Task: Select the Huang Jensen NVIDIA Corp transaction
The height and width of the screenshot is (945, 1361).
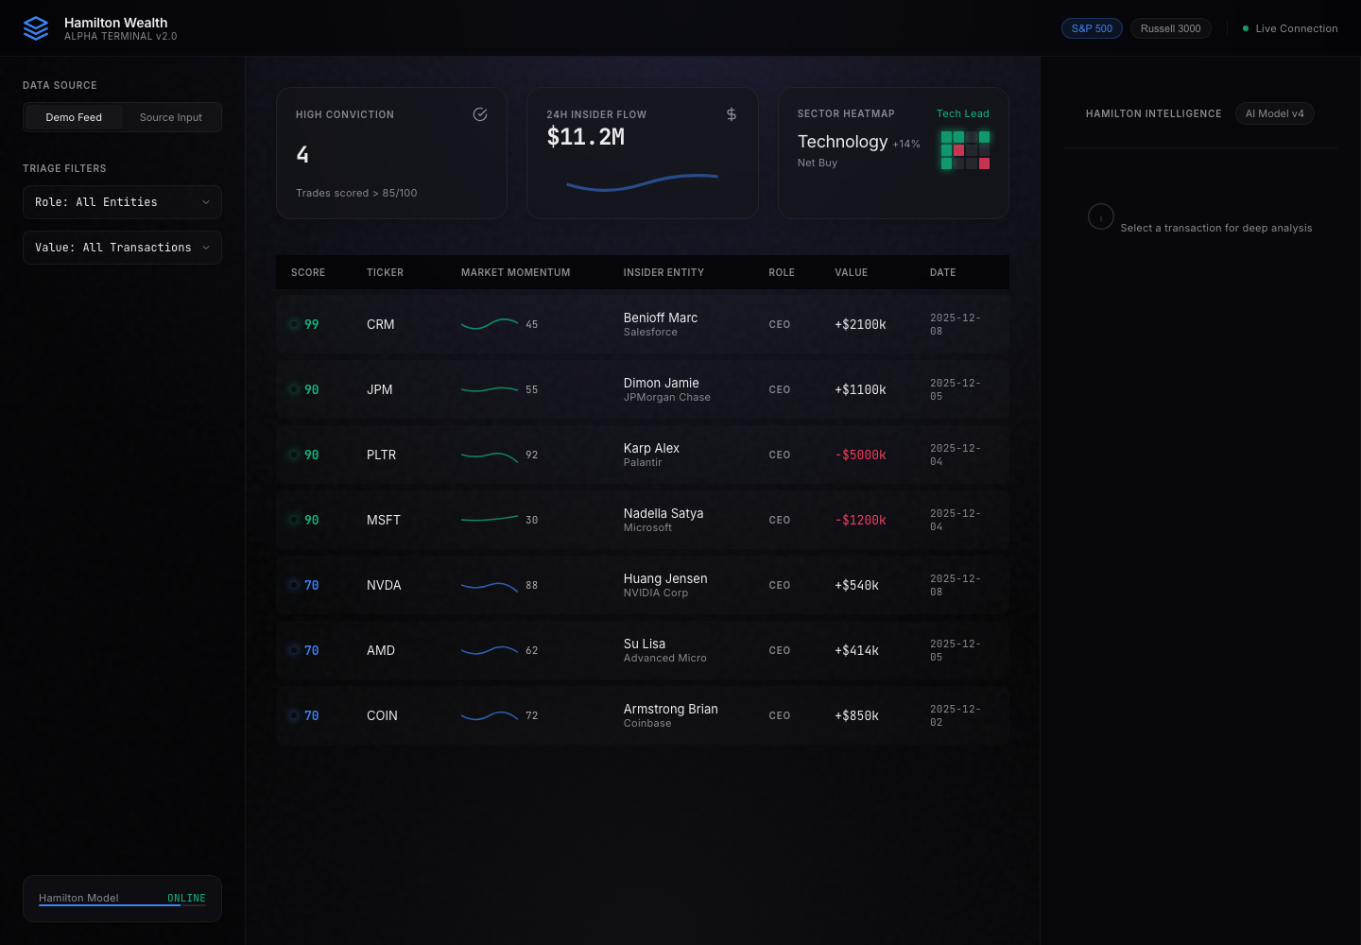Action: tap(643, 585)
